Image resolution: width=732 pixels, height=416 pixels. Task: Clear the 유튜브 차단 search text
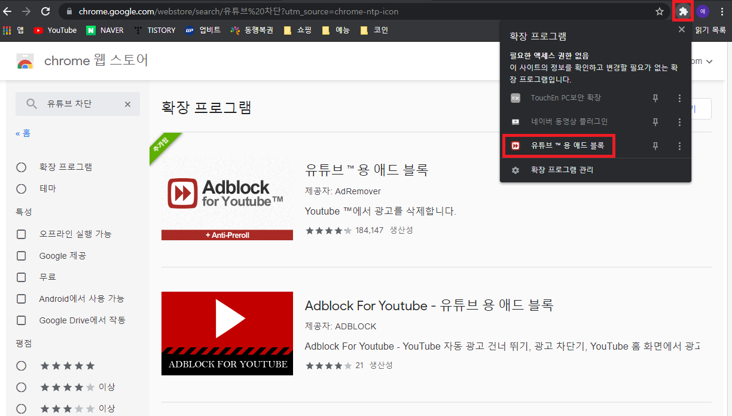(127, 104)
